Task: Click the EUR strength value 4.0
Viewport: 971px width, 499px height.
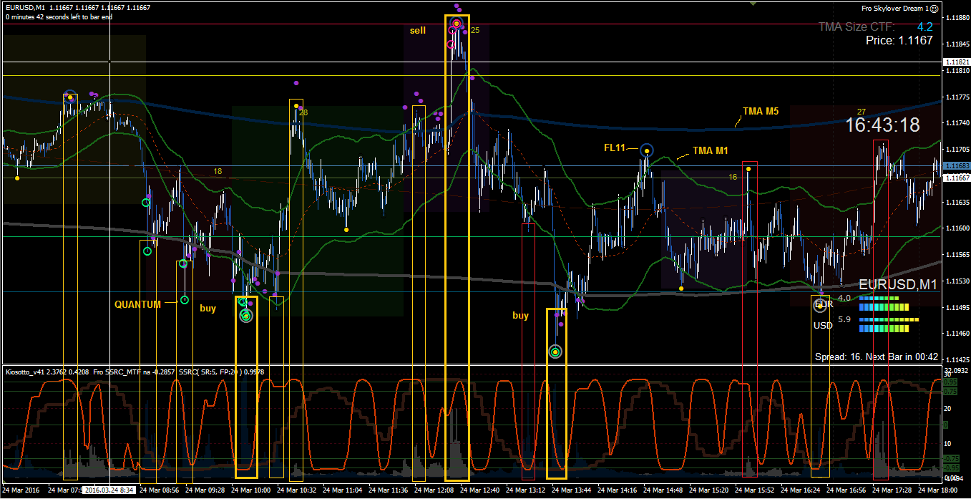Action: pyautogui.click(x=844, y=298)
